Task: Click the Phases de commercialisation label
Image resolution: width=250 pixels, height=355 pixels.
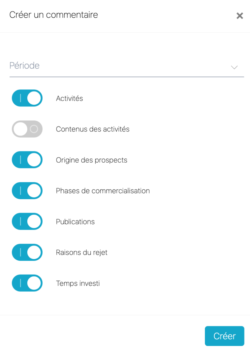Action: click(x=103, y=191)
